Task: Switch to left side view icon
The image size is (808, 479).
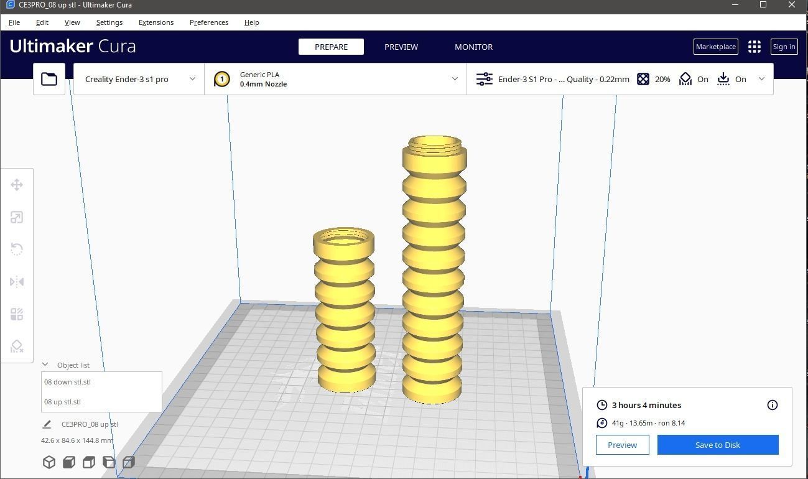Action: coord(109,462)
